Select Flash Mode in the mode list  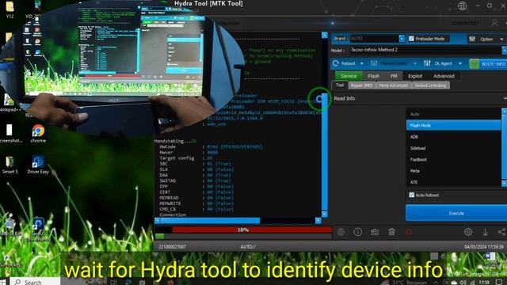454,125
